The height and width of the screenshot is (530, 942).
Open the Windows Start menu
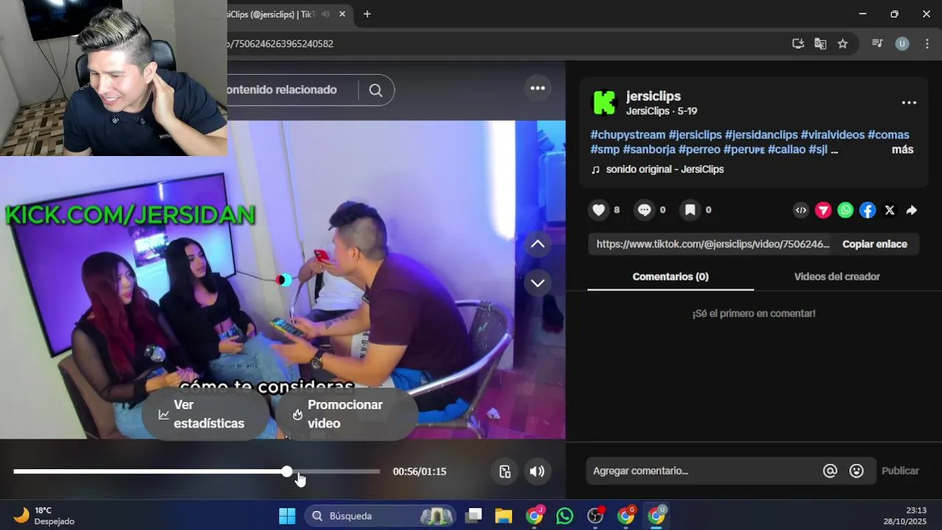(x=287, y=516)
